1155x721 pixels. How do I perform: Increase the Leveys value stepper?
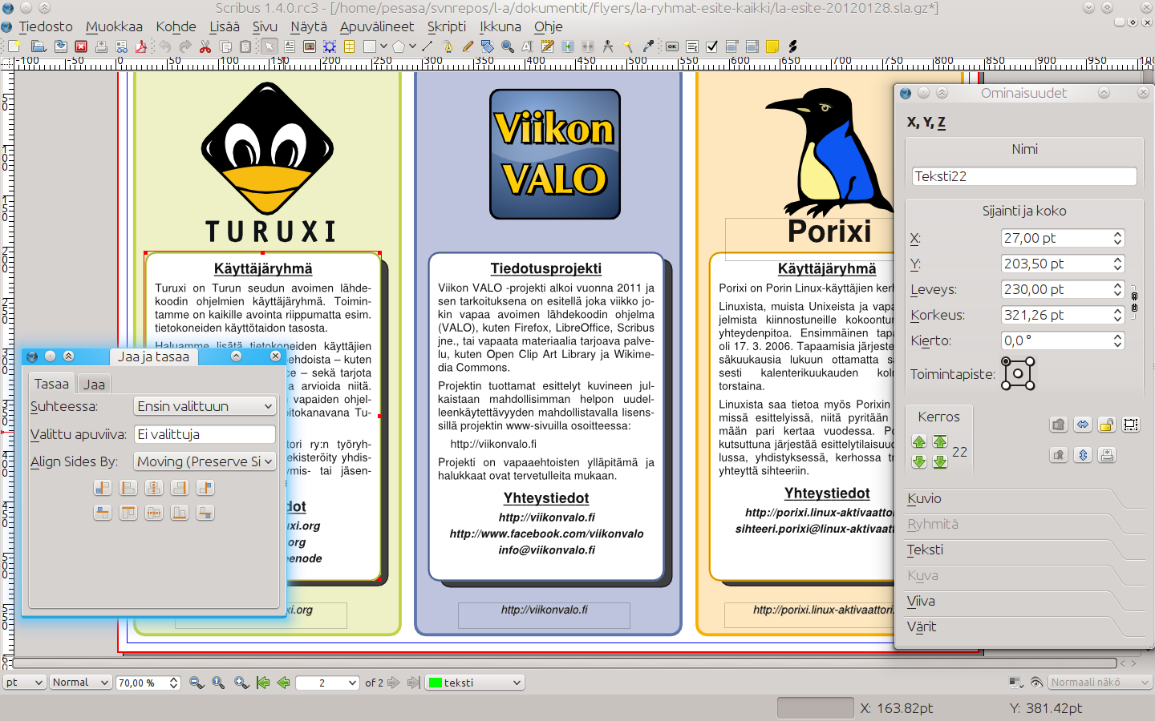pyautogui.click(x=1117, y=285)
